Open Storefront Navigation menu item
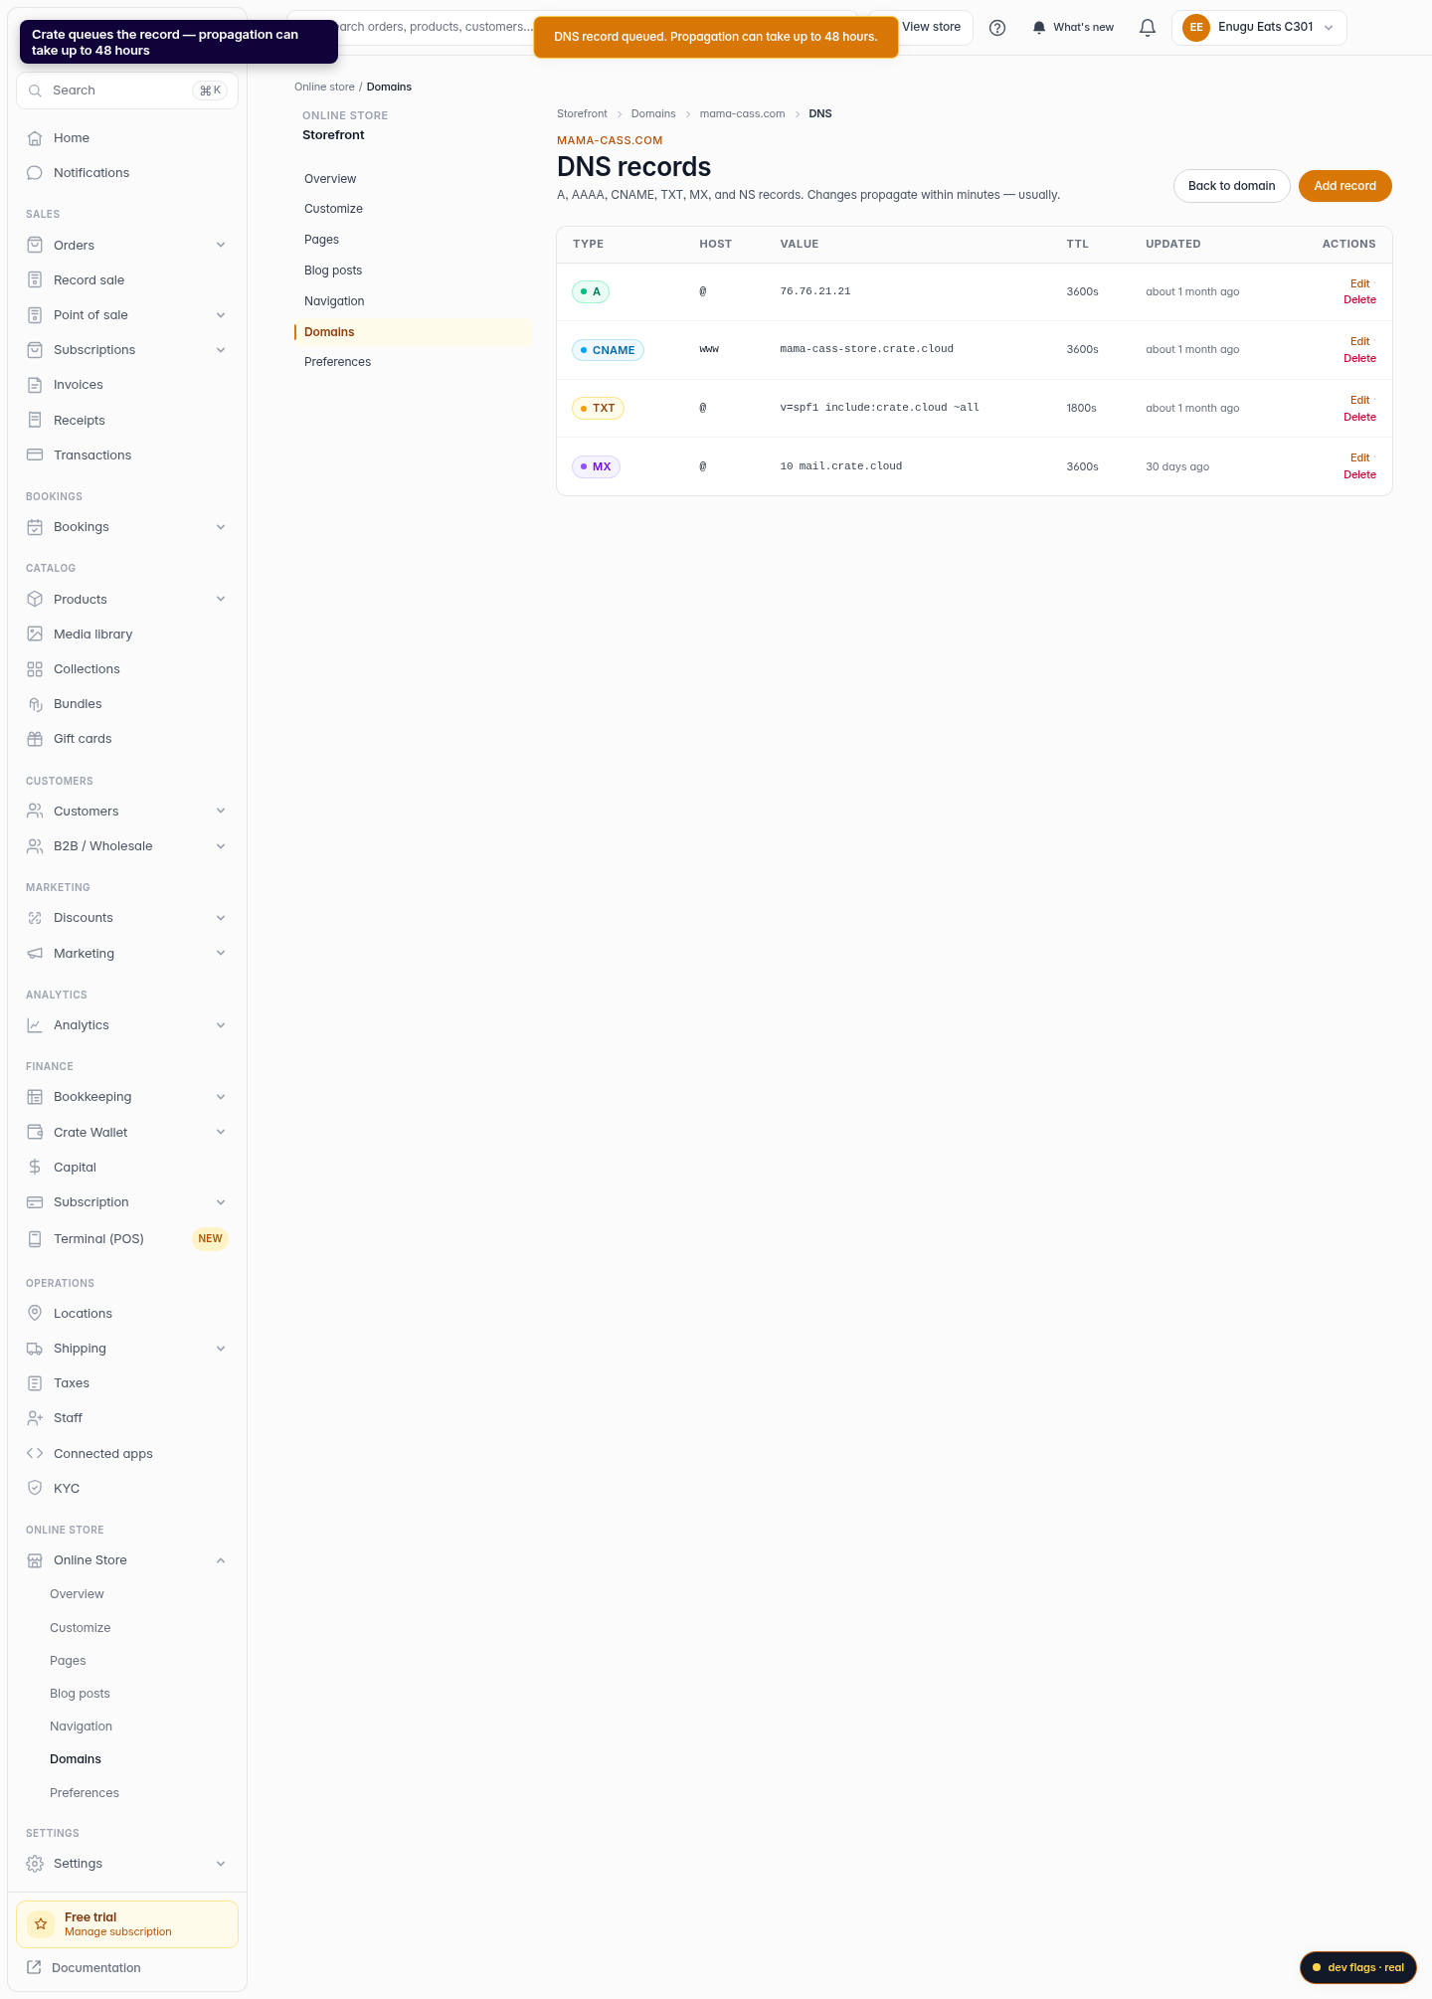 (334, 301)
